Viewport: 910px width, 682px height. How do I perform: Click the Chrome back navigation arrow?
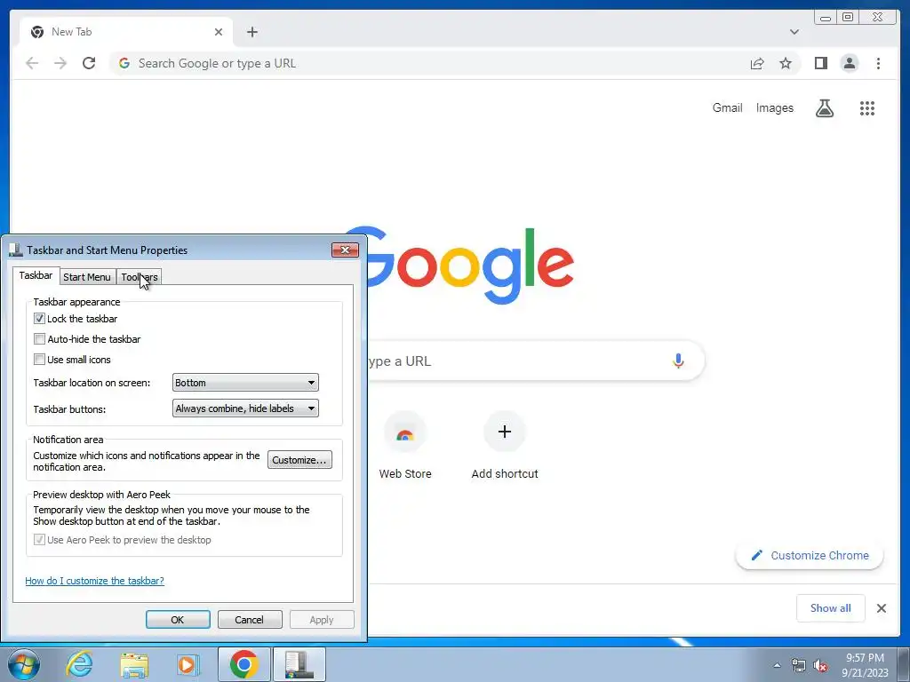pyautogui.click(x=32, y=63)
